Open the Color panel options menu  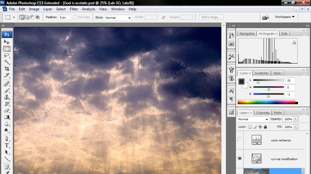pos(307,75)
